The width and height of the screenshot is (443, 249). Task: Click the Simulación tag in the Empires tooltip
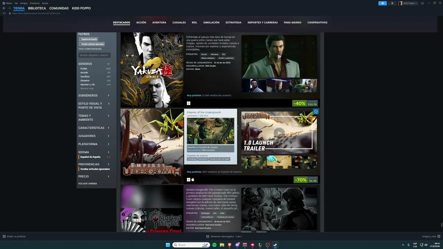pos(203,159)
